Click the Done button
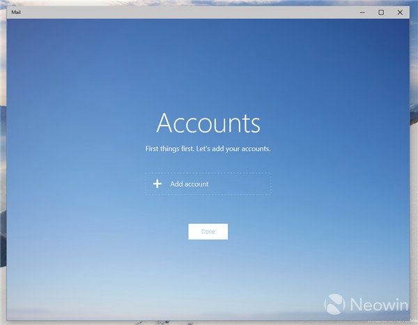 [208, 232]
